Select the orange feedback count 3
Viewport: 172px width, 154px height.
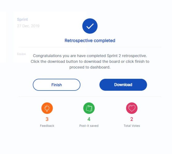(47, 119)
